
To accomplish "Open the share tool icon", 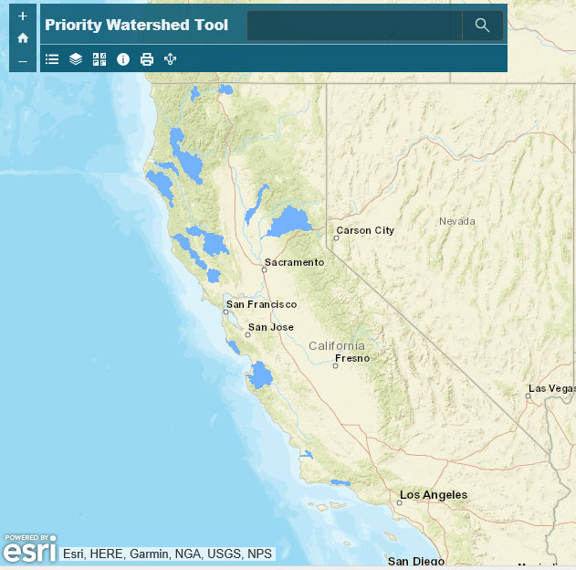I will 170,59.
